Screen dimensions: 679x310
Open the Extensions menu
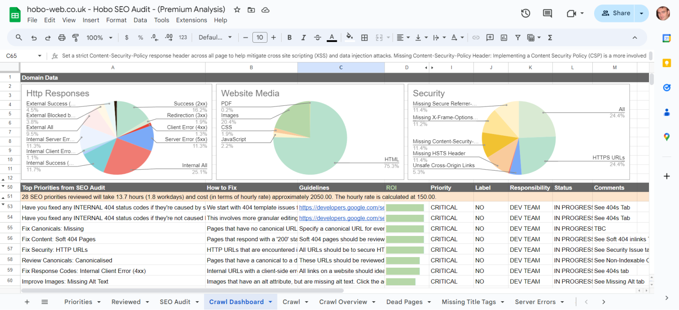coord(191,20)
